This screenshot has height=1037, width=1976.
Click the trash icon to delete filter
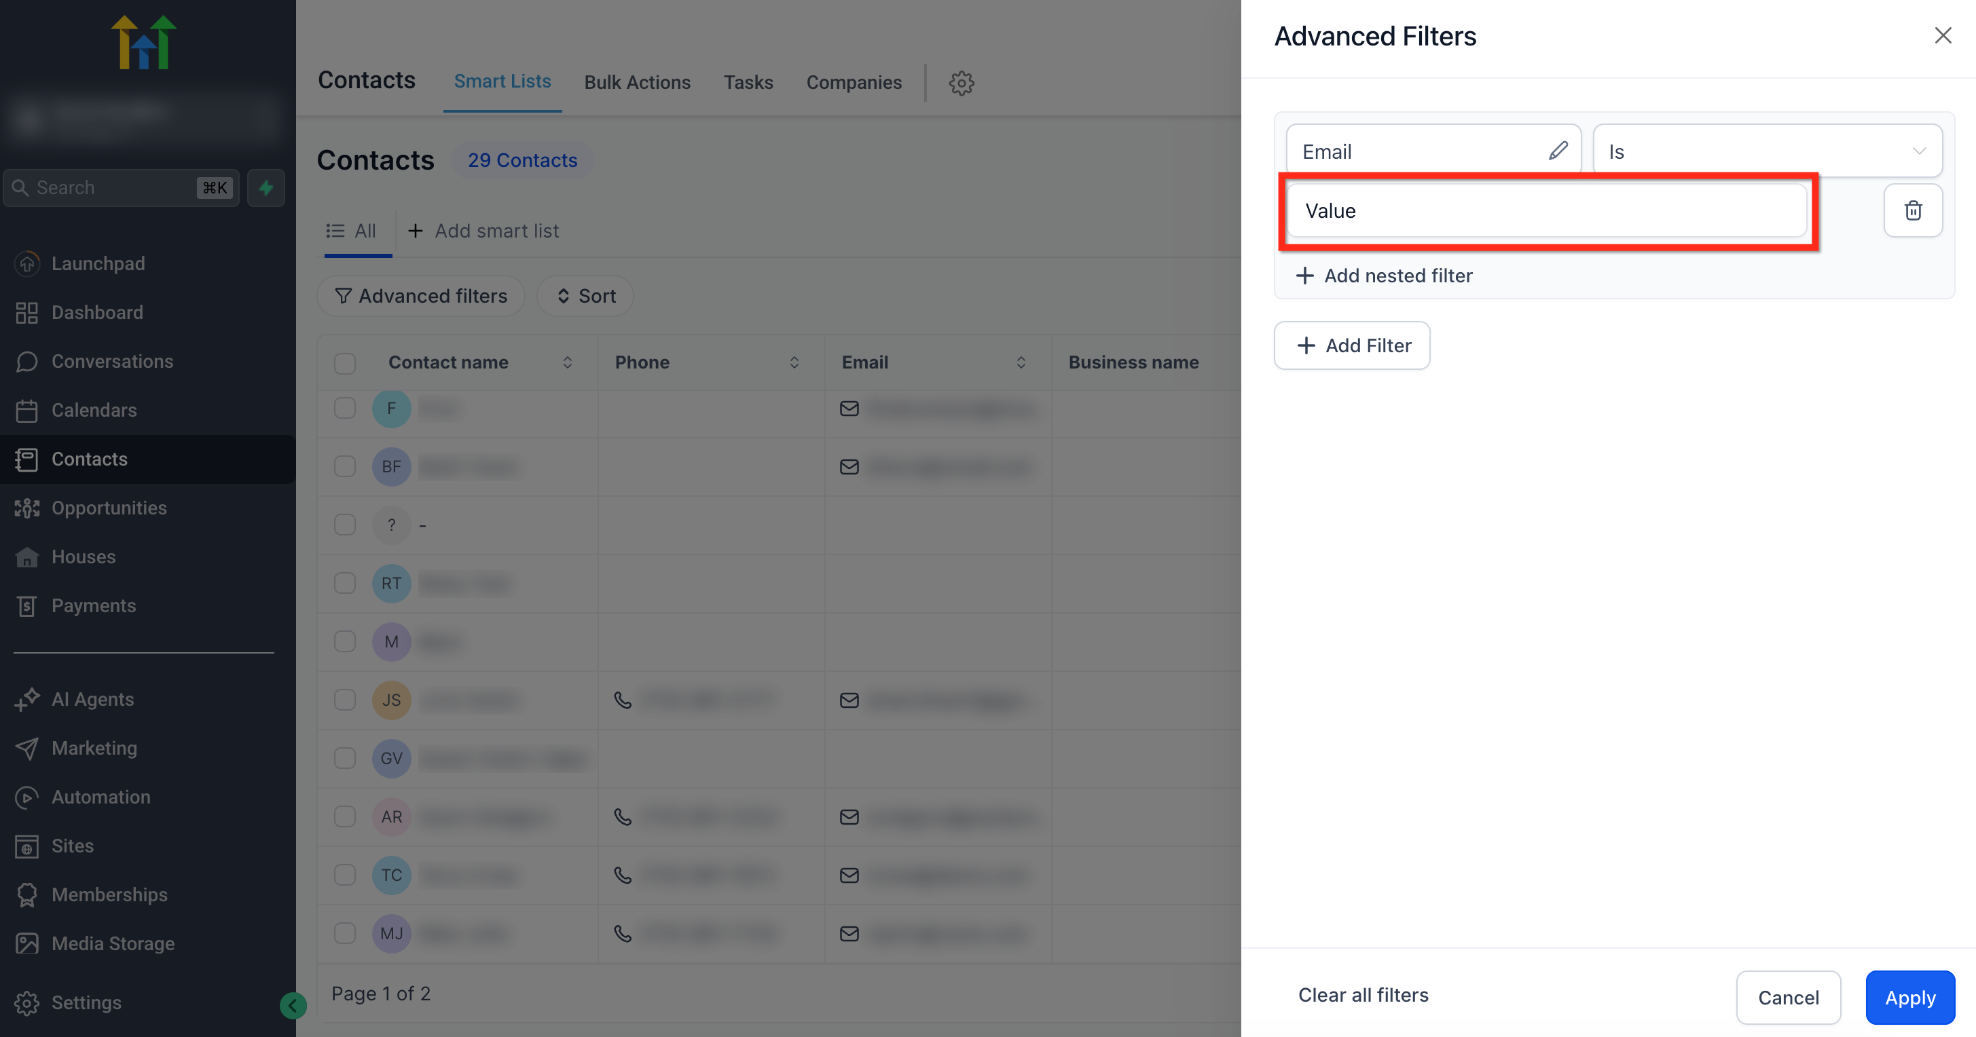1912,210
